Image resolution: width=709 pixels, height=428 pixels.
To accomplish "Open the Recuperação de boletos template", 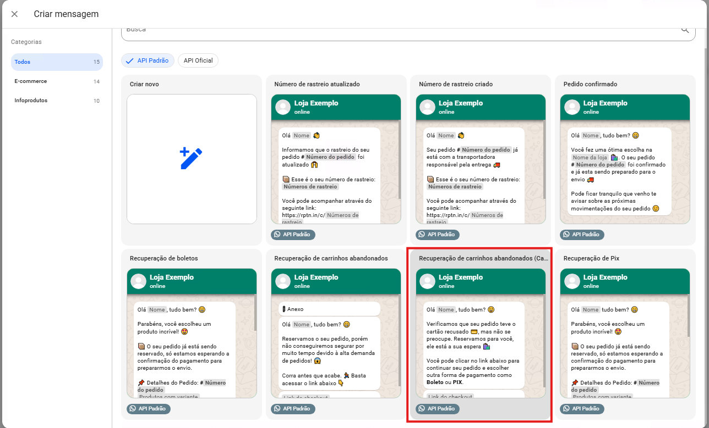I will pyautogui.click(x=192, y=335).
